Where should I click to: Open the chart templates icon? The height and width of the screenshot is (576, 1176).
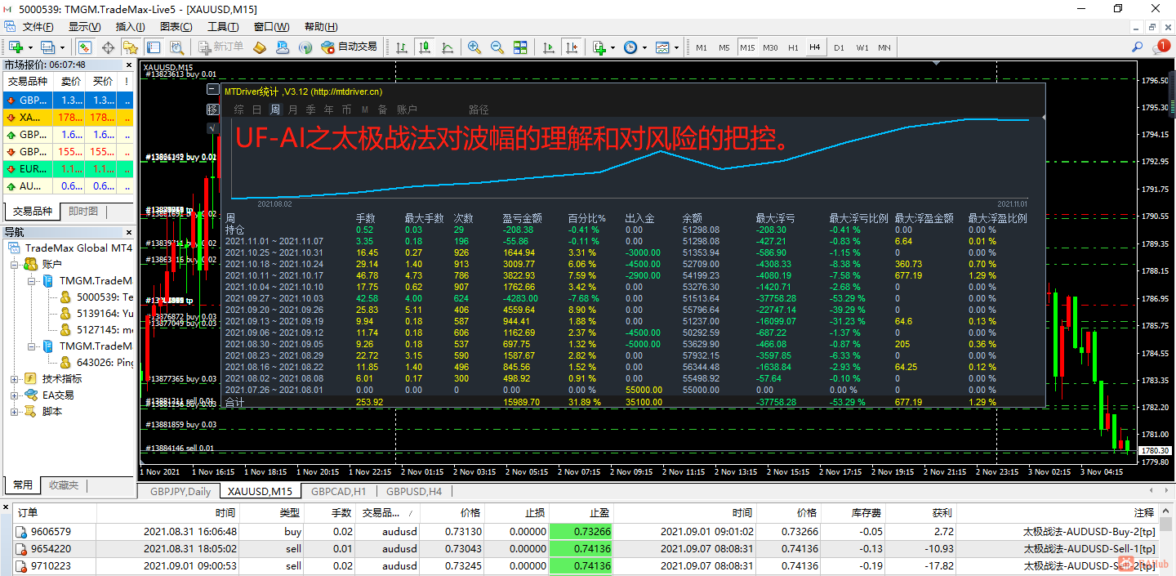[x=662, y=47]
